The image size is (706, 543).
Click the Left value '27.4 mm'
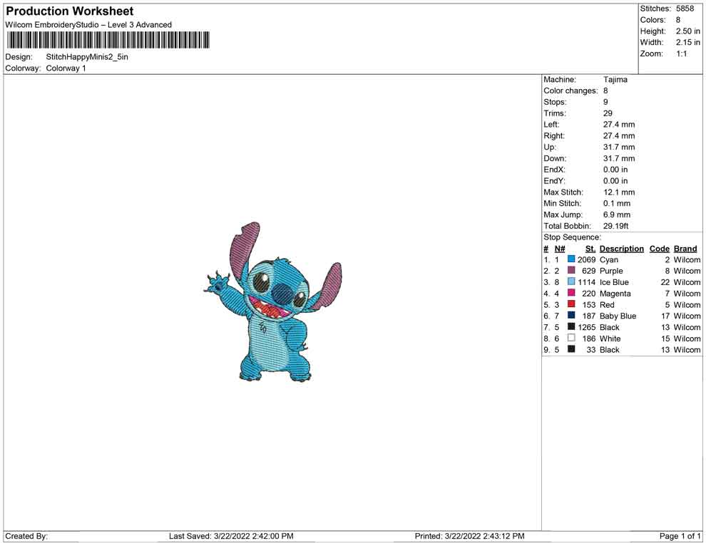pyautogui.click(x=619, y=125)
